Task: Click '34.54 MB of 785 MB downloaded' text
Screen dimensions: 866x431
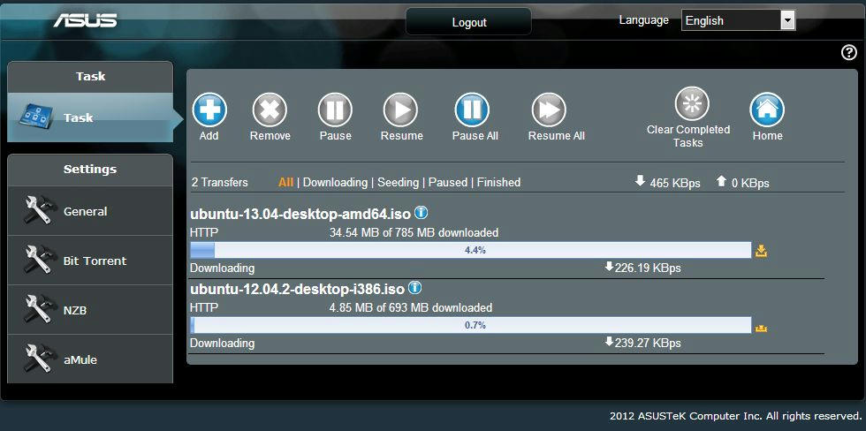Action: pos(414,232)
